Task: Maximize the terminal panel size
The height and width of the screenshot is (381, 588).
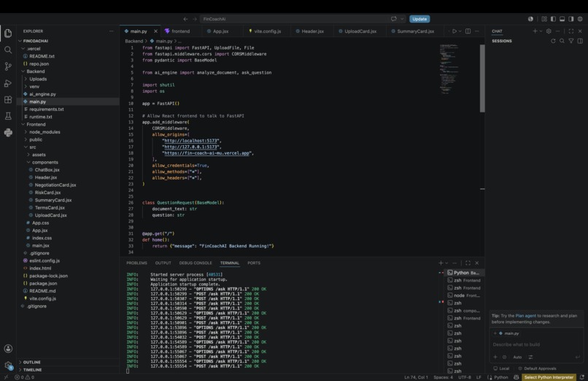Action: point(468,263)
